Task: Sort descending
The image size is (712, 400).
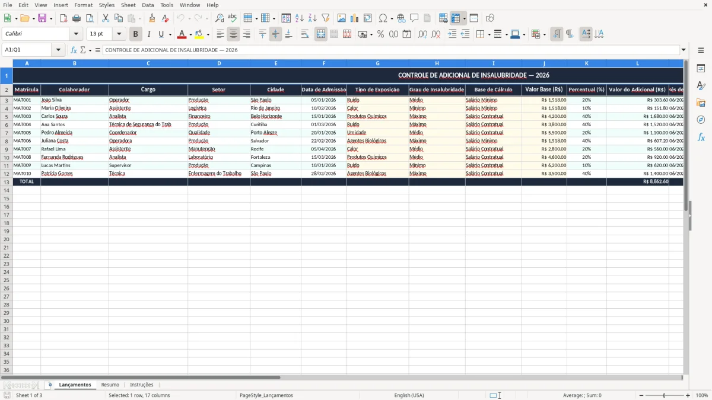Action: [x=313, y=18]
